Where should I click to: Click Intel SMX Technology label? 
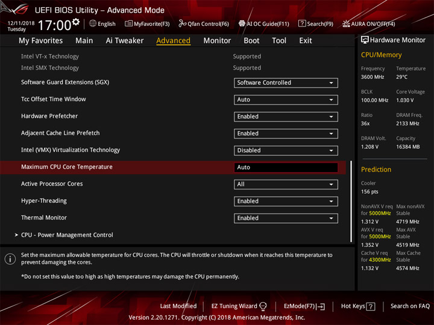(x=50, y=67)
